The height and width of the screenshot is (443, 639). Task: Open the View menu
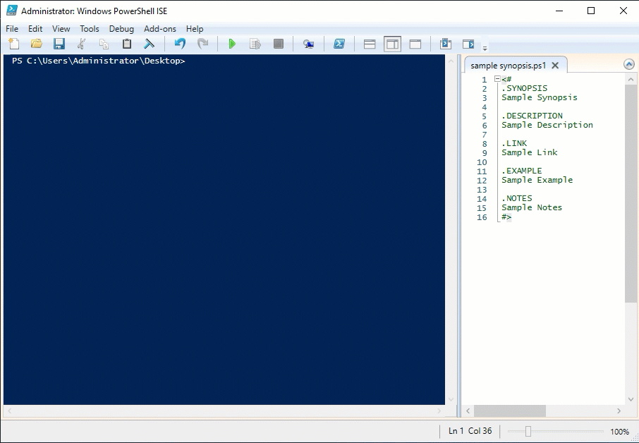61,28
